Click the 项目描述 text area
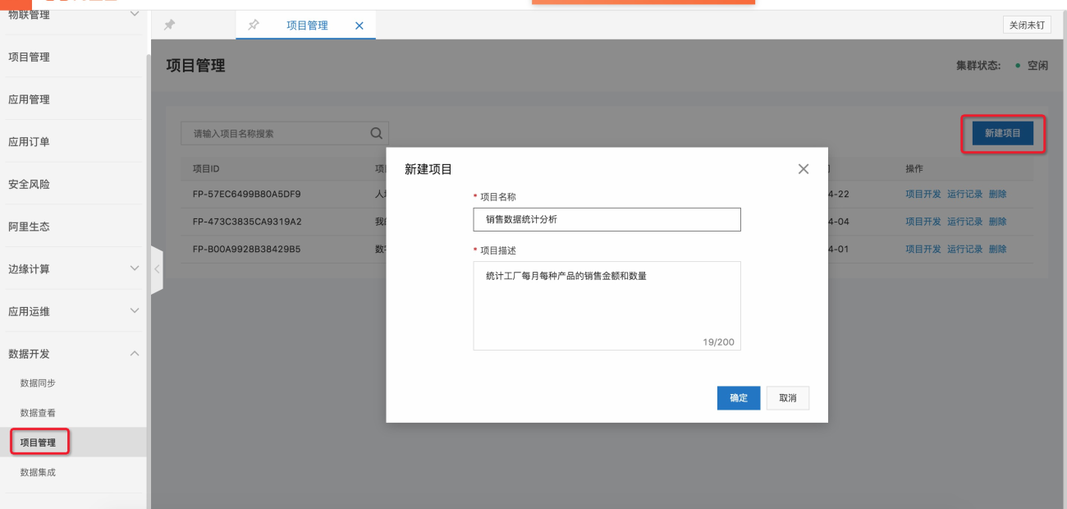This screenshot has height=509, width=1067. 607,305
